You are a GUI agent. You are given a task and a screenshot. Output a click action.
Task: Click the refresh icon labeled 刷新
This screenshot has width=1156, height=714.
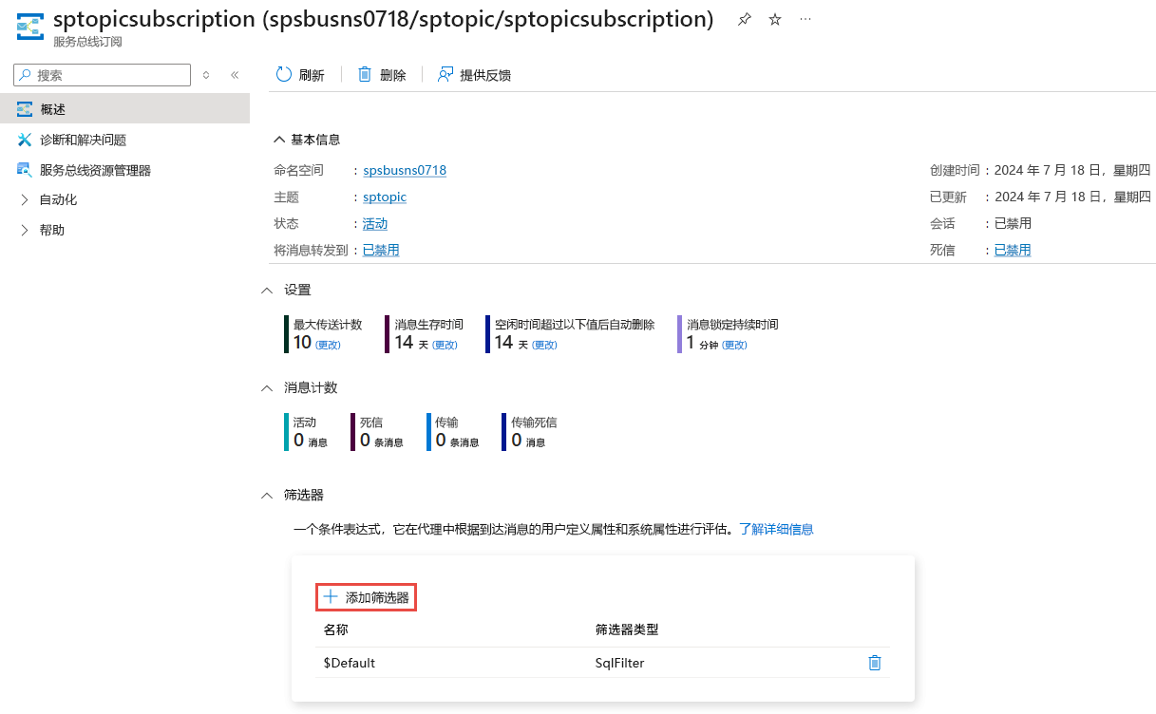[284, 74]
